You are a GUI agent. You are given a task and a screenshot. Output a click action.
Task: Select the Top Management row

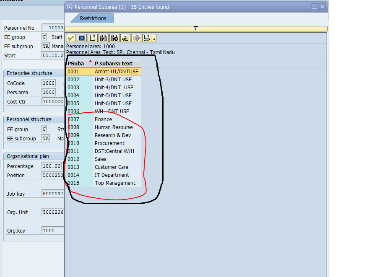[115, 183]
